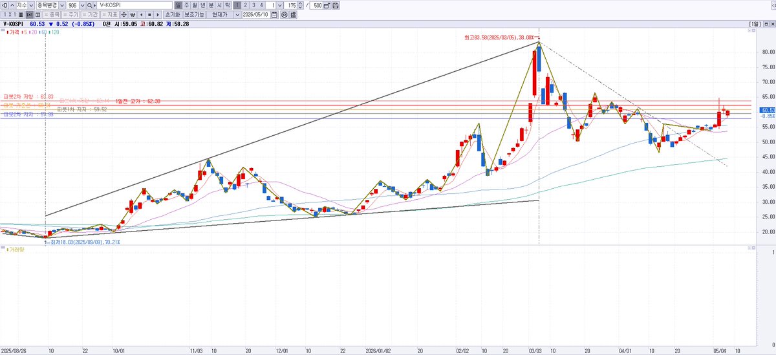Image resolution: width=776 pixels, height=355 pixels.
Task: Click the split-pane layout icon
Action: 38,14
